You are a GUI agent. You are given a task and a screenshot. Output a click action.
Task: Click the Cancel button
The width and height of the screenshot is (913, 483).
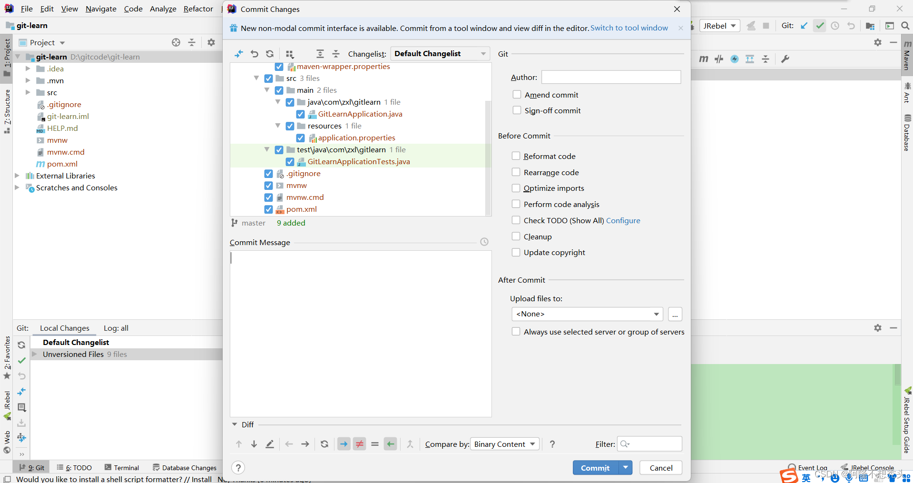(x=661, y=468)
